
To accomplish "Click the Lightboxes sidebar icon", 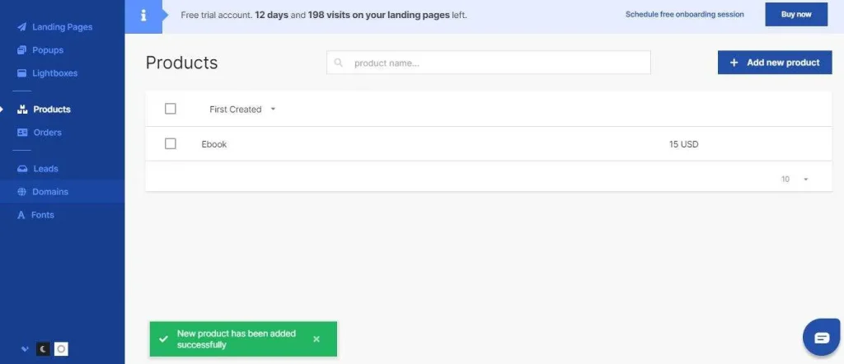I will pos(22,73).
